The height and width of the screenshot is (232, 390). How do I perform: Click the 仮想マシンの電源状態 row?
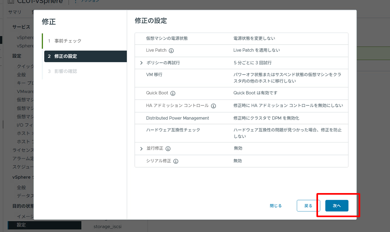241,39
